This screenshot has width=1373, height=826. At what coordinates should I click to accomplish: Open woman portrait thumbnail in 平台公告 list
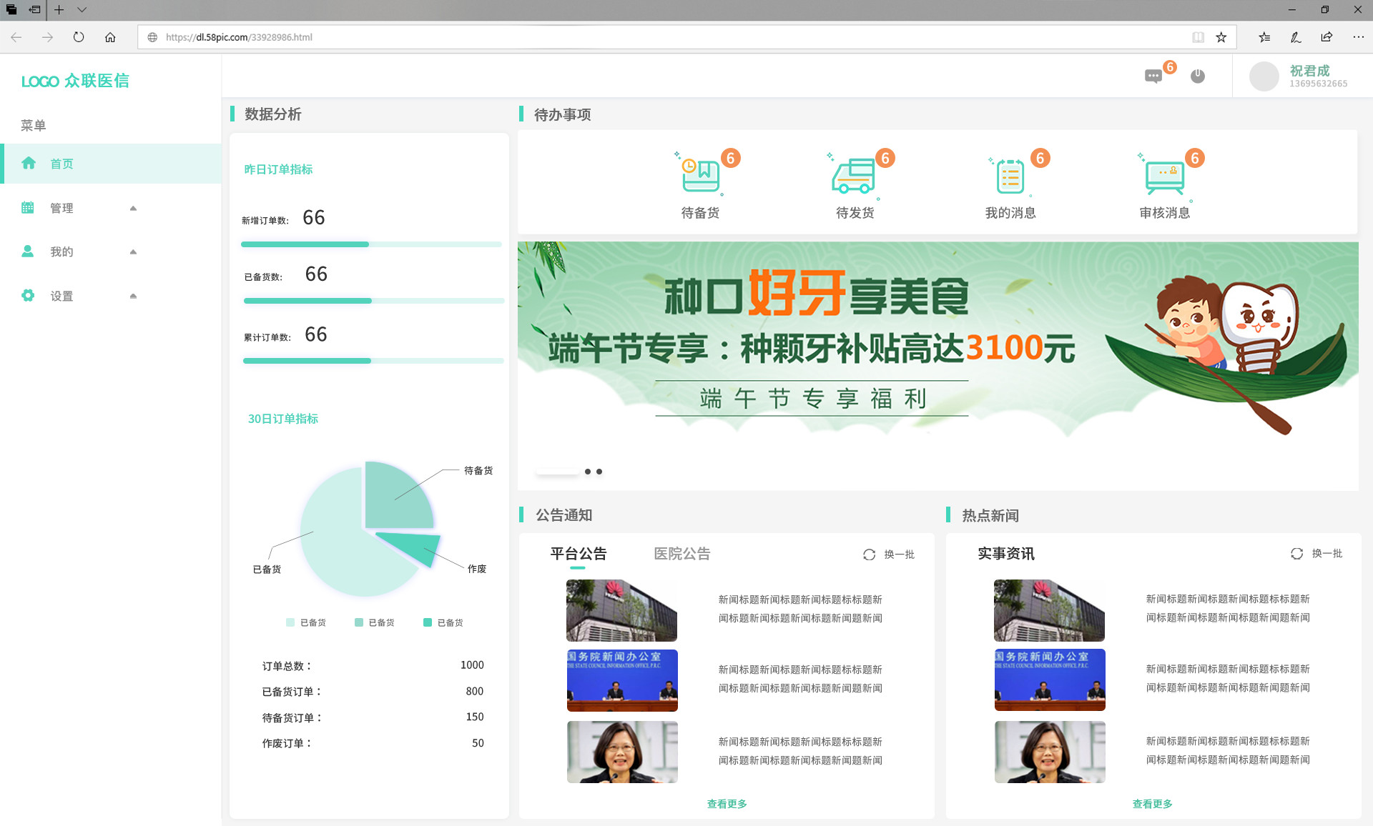[622, 752]
